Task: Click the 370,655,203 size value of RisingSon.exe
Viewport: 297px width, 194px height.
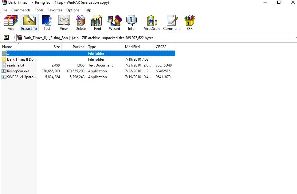Action: pyautogui.click(x=51, y=71)
